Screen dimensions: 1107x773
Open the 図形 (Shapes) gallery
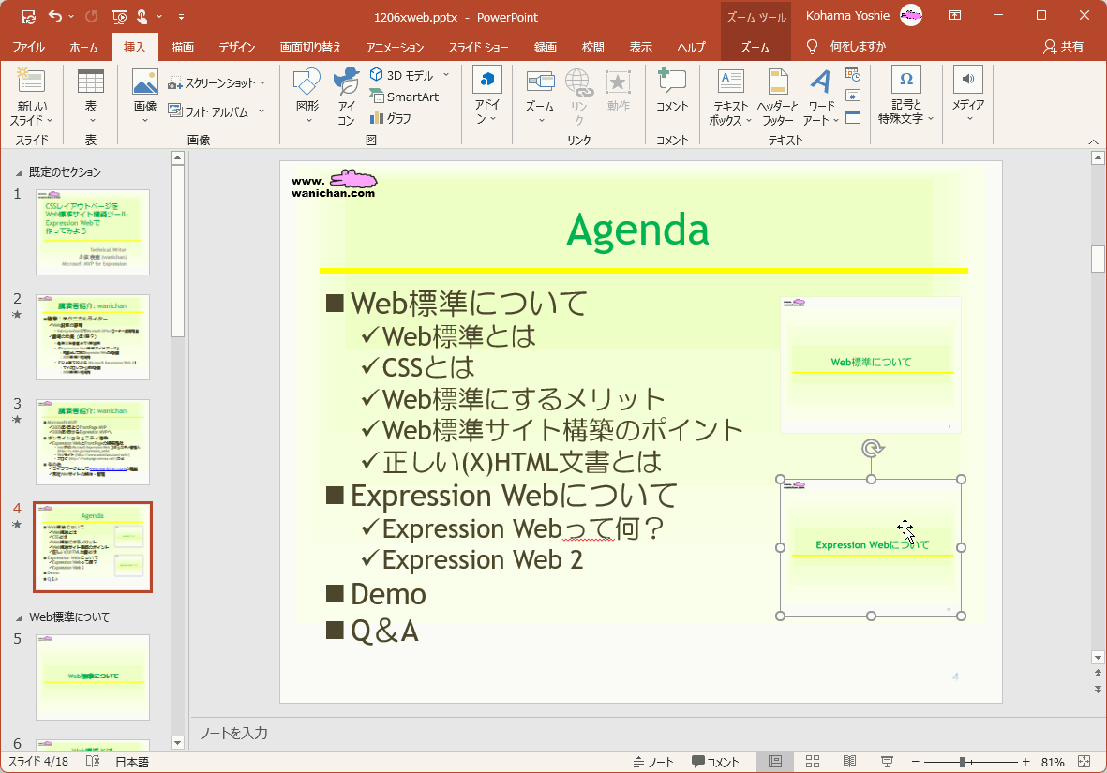[307, 96]
